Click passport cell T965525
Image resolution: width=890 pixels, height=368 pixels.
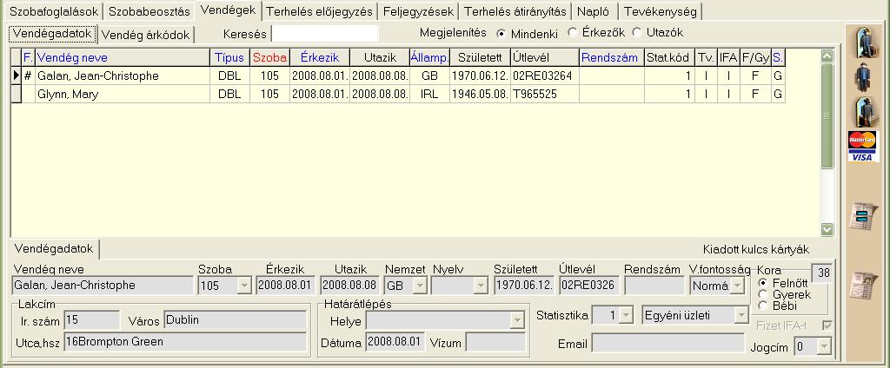tap(545, 94)
